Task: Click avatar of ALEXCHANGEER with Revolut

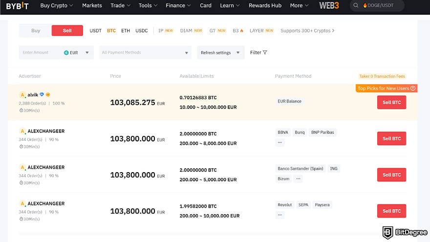Action: coord(22,203)
